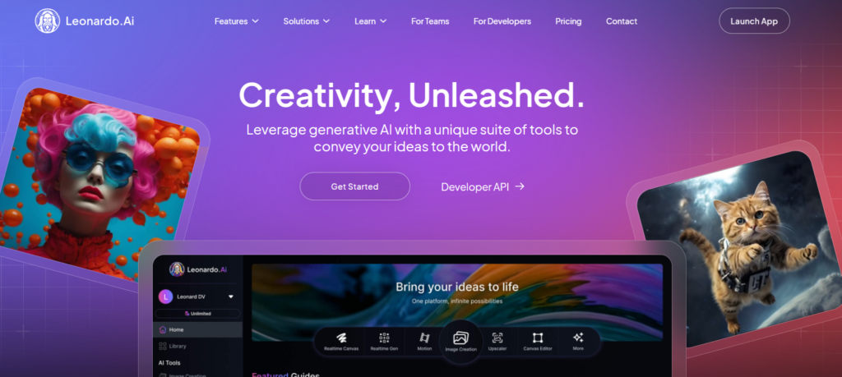Select the Upscaler tool icon
The image size is (842, 377).
(x=497, y=338)
